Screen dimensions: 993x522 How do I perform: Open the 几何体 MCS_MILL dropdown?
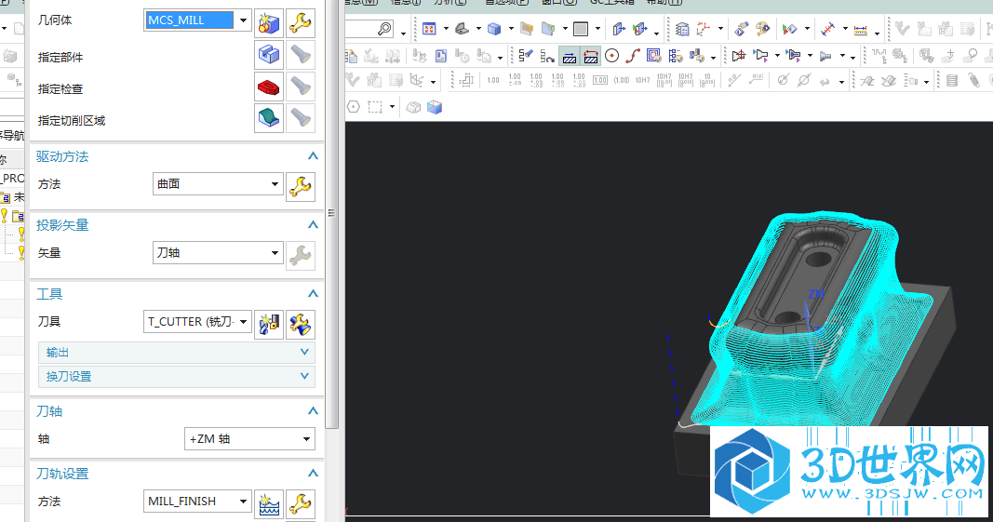pyautogui.click(x=243, y=20)
